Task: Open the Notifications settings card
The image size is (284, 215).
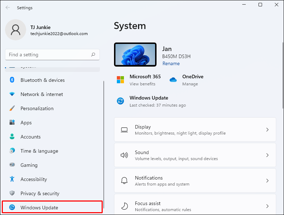Action: tap(195, 181)
